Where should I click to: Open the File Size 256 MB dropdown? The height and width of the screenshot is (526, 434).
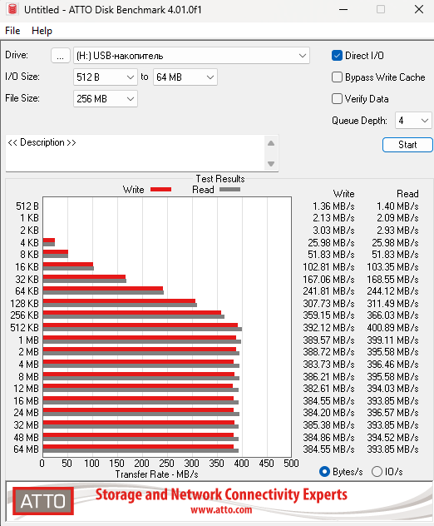[106, 99]
